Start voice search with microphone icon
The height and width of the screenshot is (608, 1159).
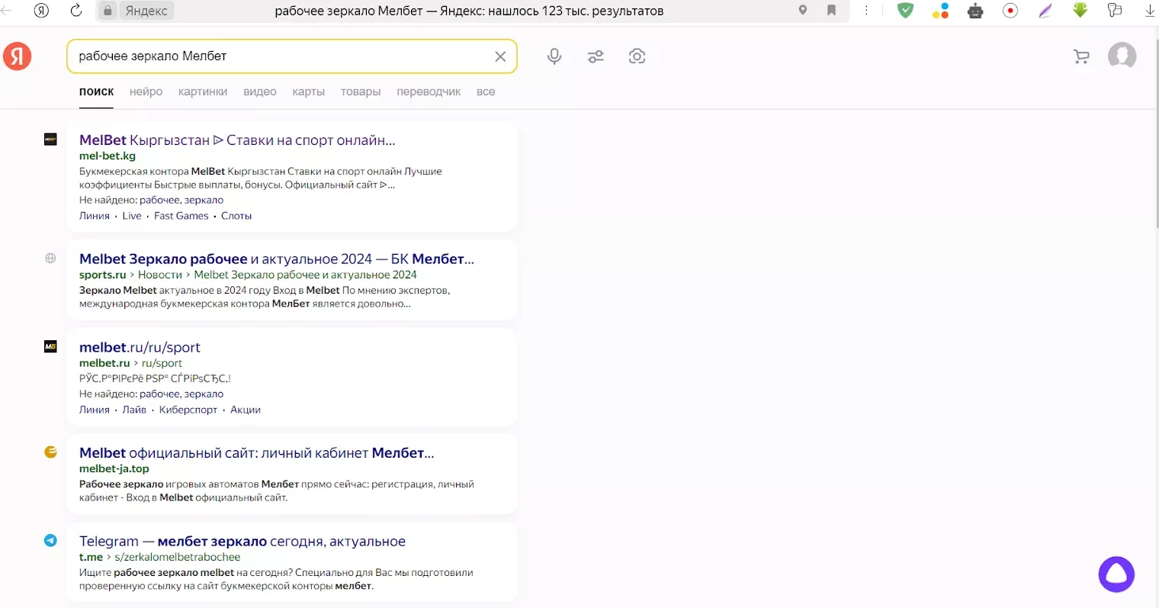click(x=554, y=56)
